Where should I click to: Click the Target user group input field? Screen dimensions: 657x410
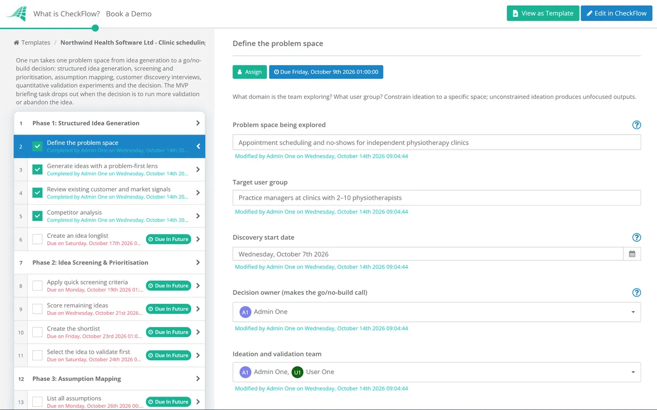437,198
